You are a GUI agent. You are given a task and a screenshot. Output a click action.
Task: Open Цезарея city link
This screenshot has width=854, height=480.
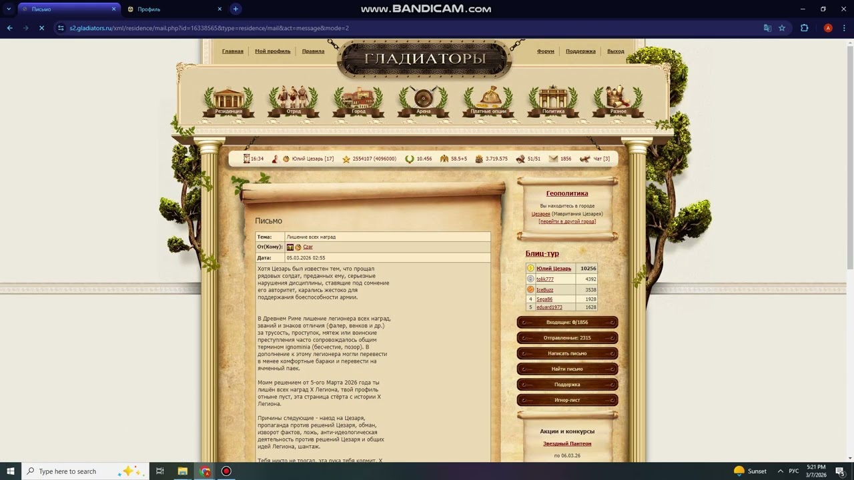tap(540, 214)
